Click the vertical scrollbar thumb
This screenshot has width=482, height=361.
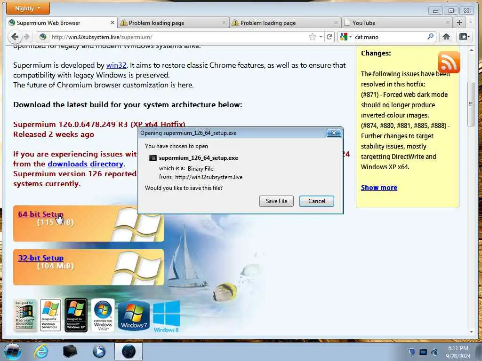point(471,104)
